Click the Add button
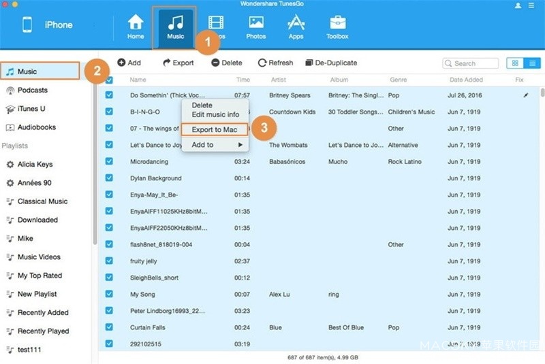545x364 pixels. point(129,63)
